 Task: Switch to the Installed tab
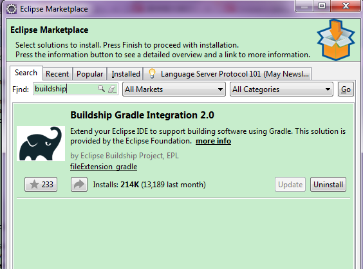pyautogui.click(x=126, y=74)
